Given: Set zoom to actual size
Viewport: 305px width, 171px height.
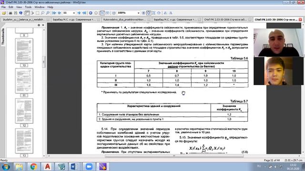Looking at the screenshot, I should (149, 13).
